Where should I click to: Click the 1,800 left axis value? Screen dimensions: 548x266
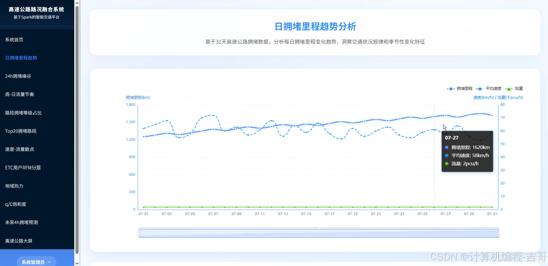(x=131, y=105)
